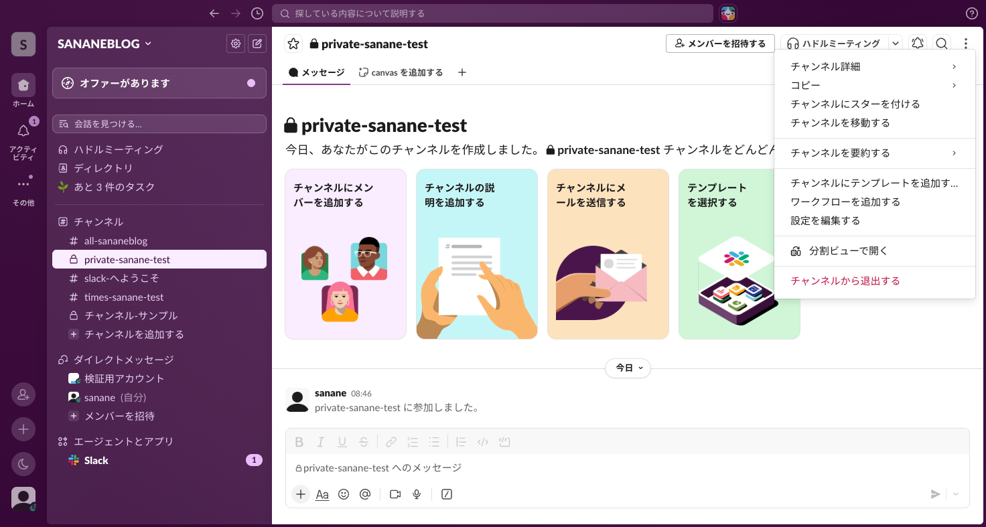This screenshot has height=527, width=986.
Task: Open the emoji picker in composer
Action: (x=344, y=494)
